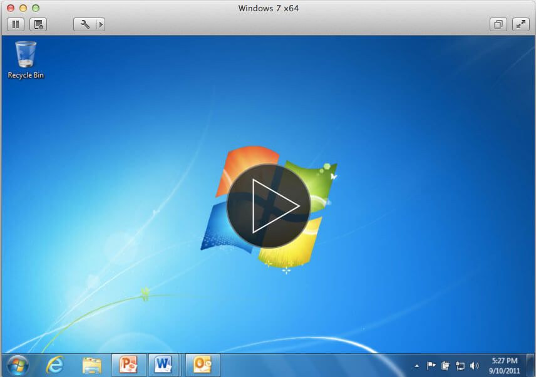Open Windows Explorer folder in the taskbar
The height and width of the screenshot is (377, 536).
(x=92, y=365)
